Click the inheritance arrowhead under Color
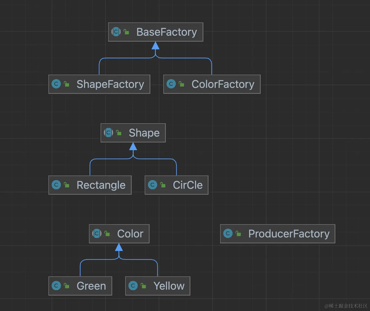This screenshot has height=311, width=370. (x=119, y=247)
